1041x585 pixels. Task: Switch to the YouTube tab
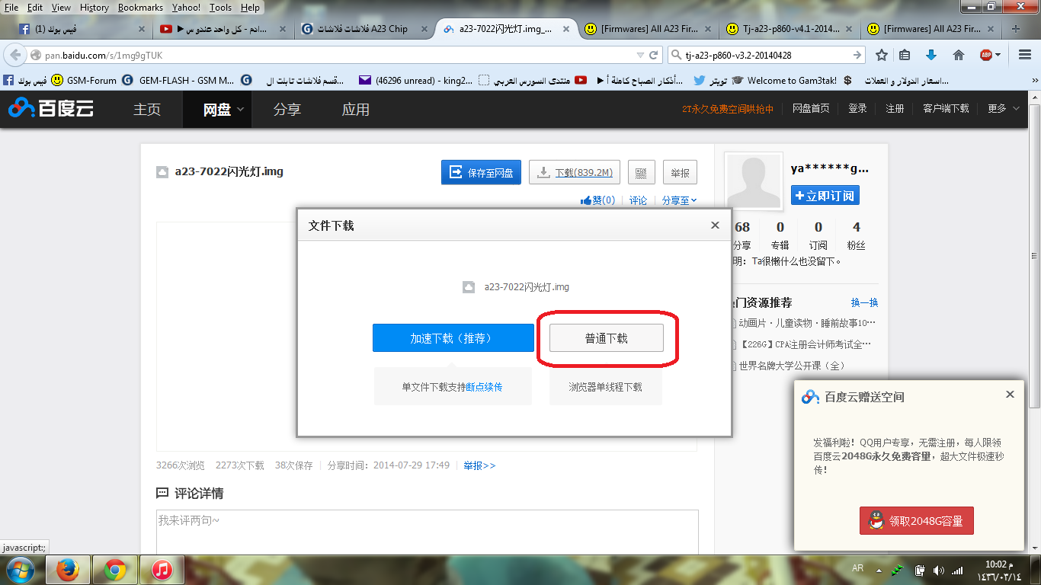coord(223,29)
